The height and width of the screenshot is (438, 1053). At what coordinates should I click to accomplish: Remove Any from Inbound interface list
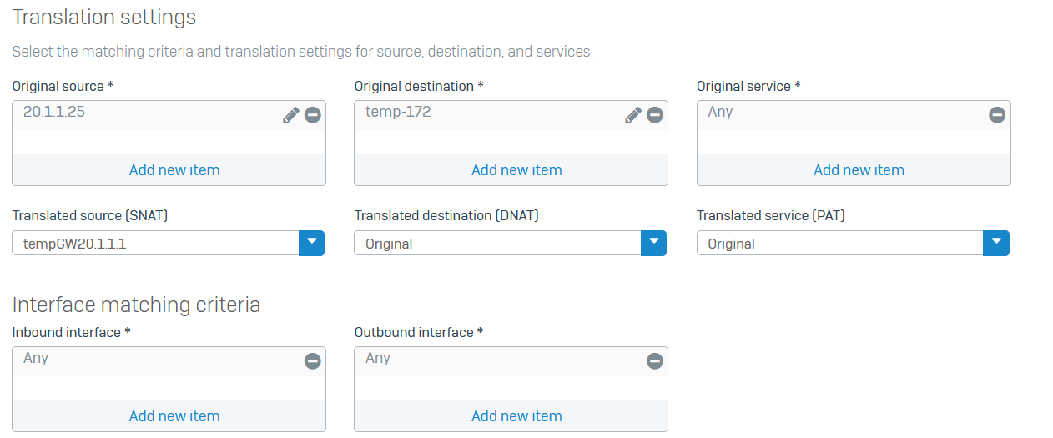tap(313, 361)
